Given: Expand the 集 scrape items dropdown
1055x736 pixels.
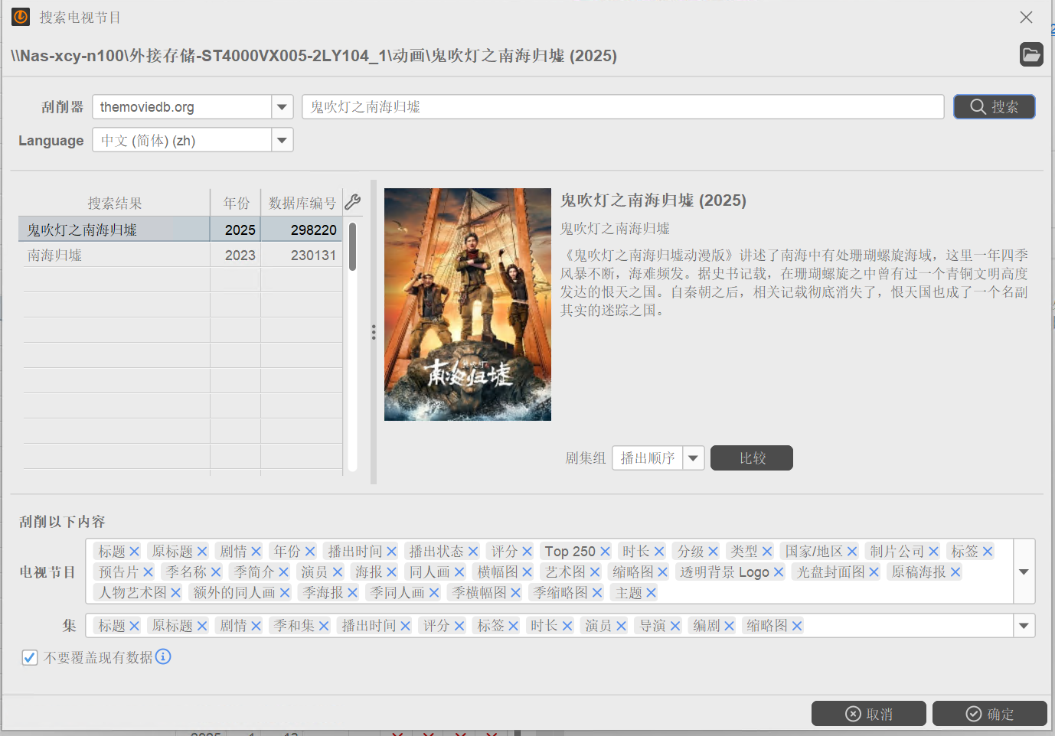Looking at the screenshot, I should 1024,625.
